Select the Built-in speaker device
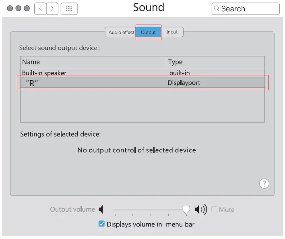This screenshot has width=285, height=239. point(44,73)
